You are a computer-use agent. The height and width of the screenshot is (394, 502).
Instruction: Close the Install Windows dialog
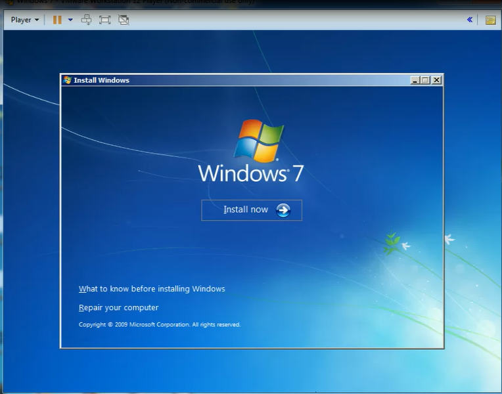point(436,80)
